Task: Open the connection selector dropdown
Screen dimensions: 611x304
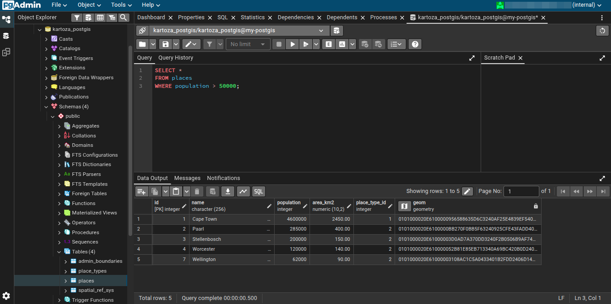Action: (321, 31)
